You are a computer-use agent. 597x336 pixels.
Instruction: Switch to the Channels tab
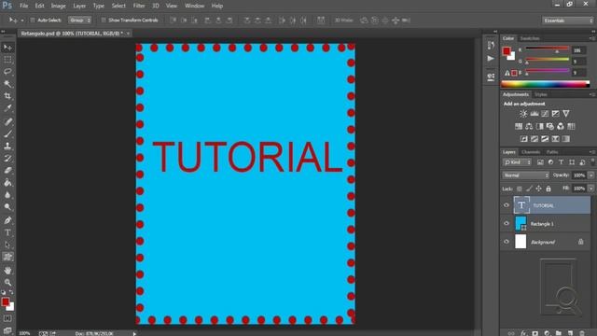point(531,152)
